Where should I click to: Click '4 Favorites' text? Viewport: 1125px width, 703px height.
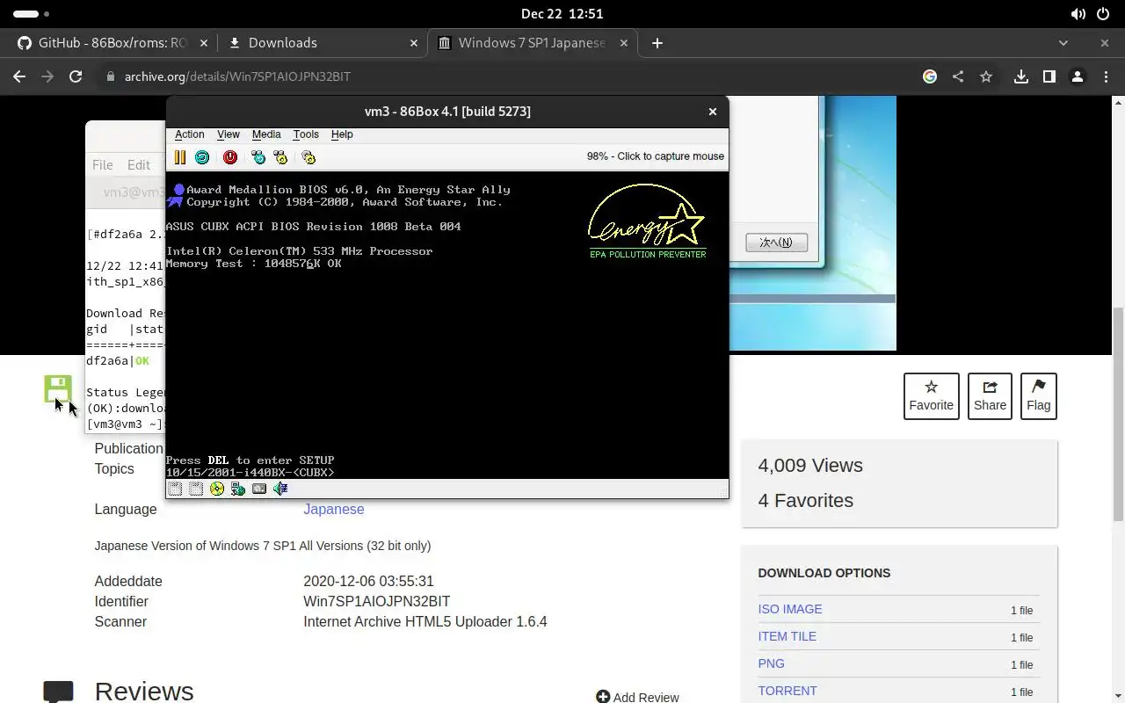pos(806,501)
